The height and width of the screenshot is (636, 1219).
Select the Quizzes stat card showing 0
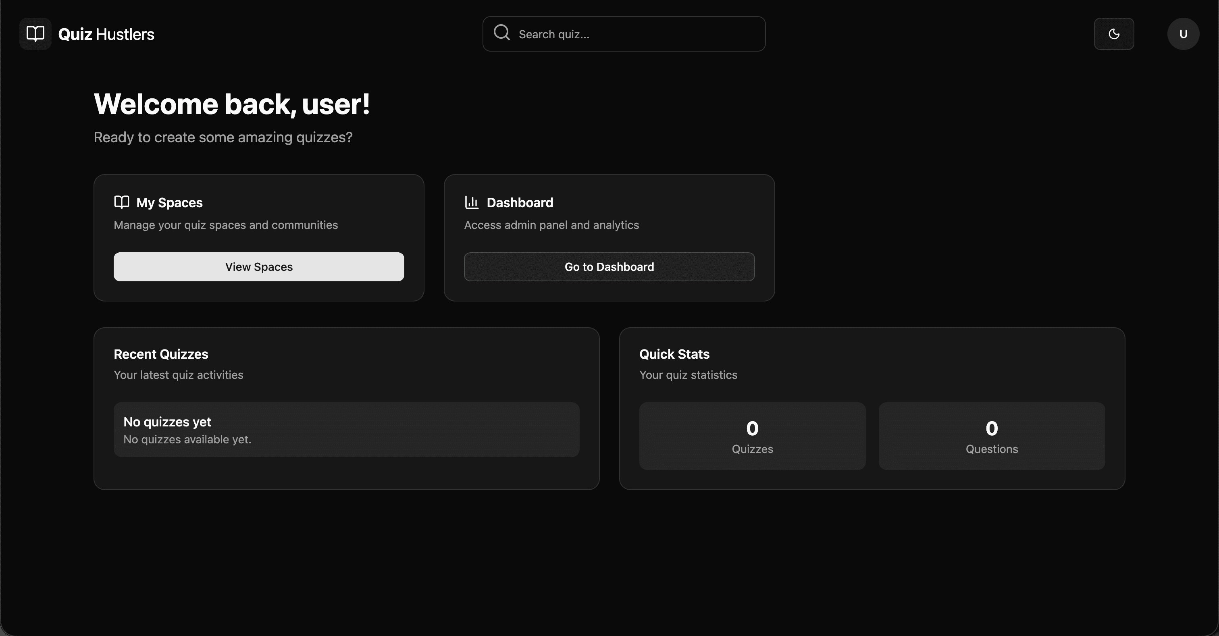[x=752, y=435]
